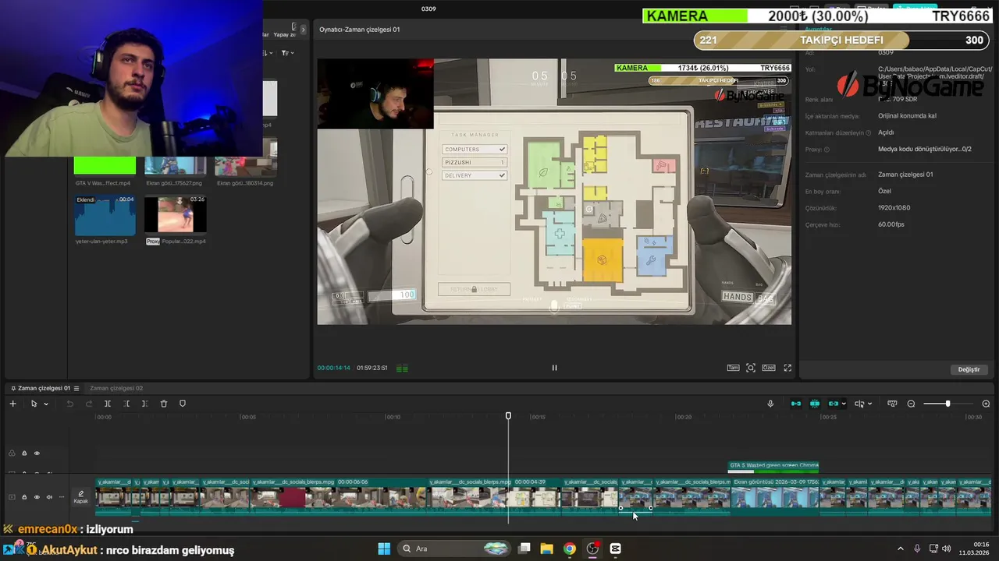The image size is (999, 561).
Task: Mute the main video track audio
Action: (49, 497)
